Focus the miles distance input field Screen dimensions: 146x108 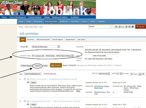point(88,56)
